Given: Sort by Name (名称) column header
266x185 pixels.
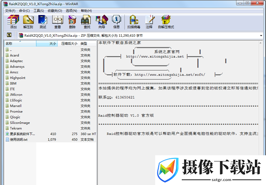Looking at the screenshot, I should click(x=20, y=43).
